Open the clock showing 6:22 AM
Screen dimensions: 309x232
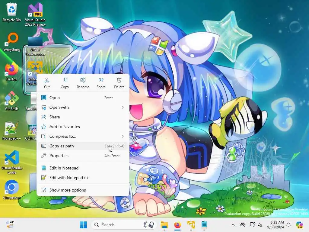(x=276, y=225)
